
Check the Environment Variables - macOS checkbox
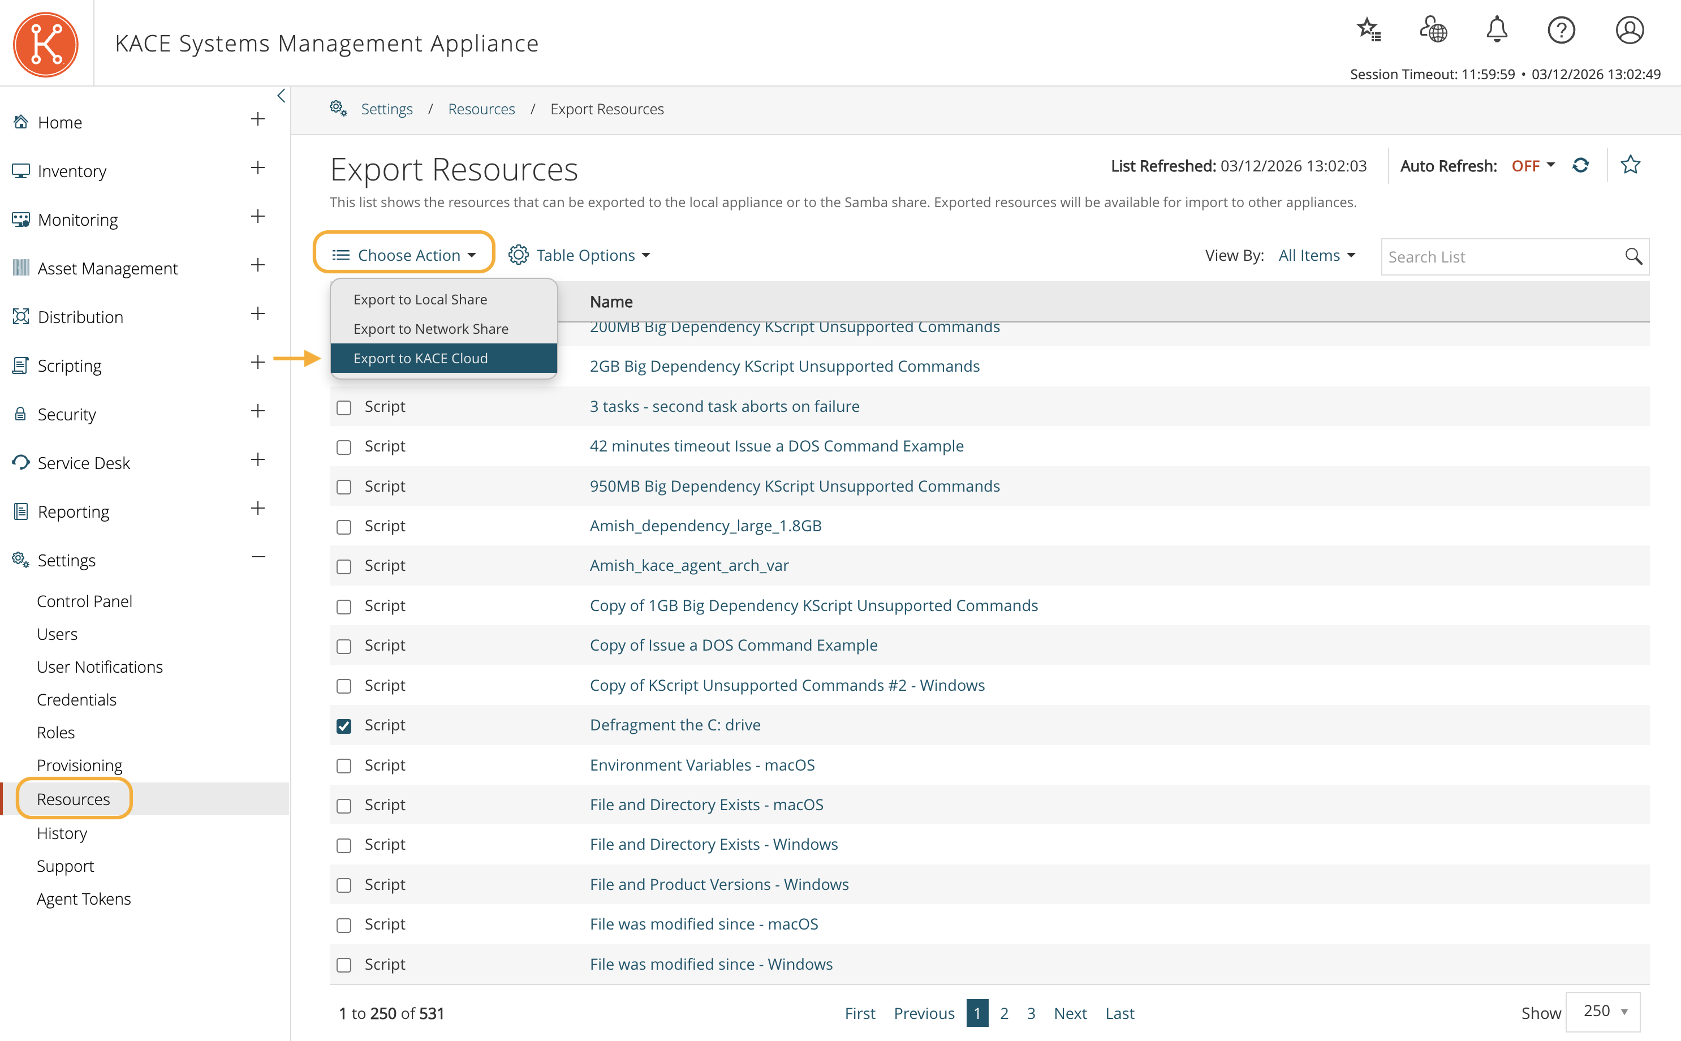tap(344, 765)
